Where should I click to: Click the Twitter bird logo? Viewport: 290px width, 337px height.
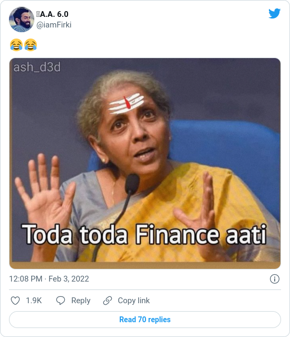274,13
